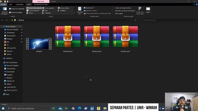Select the Exibir ribbon tab
The image size is (198, 111).
tap(29, 4)
